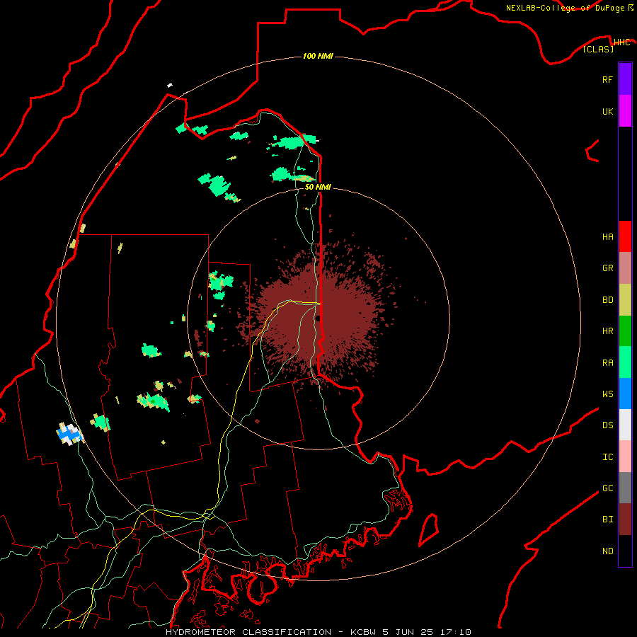This screenshot has width=637, height=637.
Task: Click the HHC product code label
Action: [621, 42]
